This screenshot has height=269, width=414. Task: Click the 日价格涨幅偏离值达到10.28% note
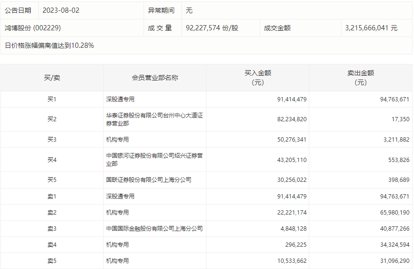[49, 45]
